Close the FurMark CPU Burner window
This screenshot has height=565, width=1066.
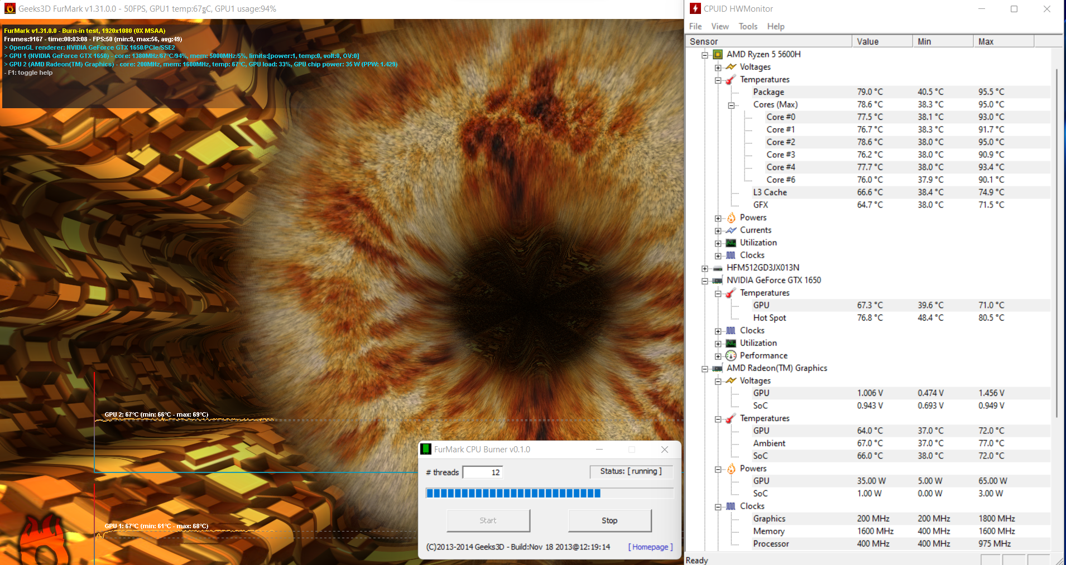pyautogui.click(x=665, y=450)
